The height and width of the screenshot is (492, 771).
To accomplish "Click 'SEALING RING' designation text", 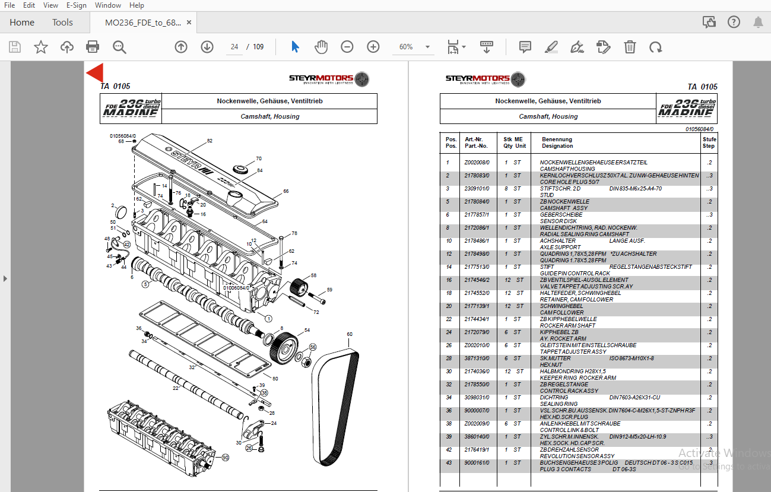I will (x=559, y=404).
